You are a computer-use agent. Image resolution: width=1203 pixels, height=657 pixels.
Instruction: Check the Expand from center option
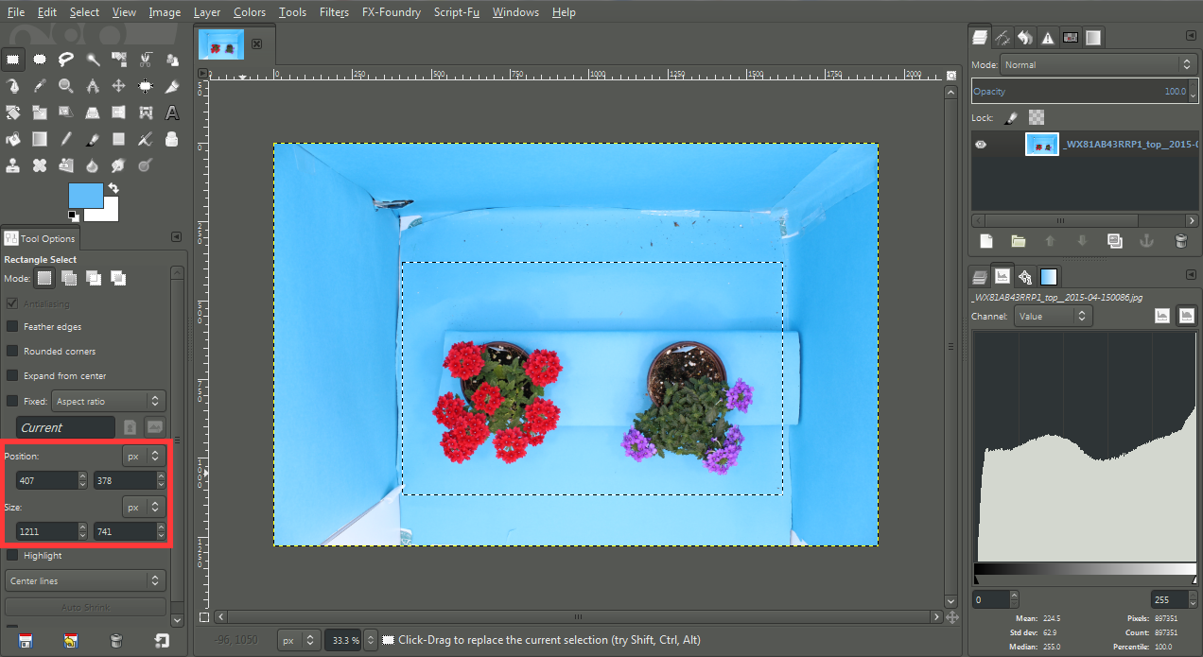tap(12, 375)
